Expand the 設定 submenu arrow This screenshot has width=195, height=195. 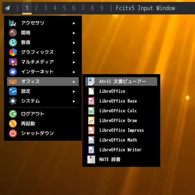point(74,92)
